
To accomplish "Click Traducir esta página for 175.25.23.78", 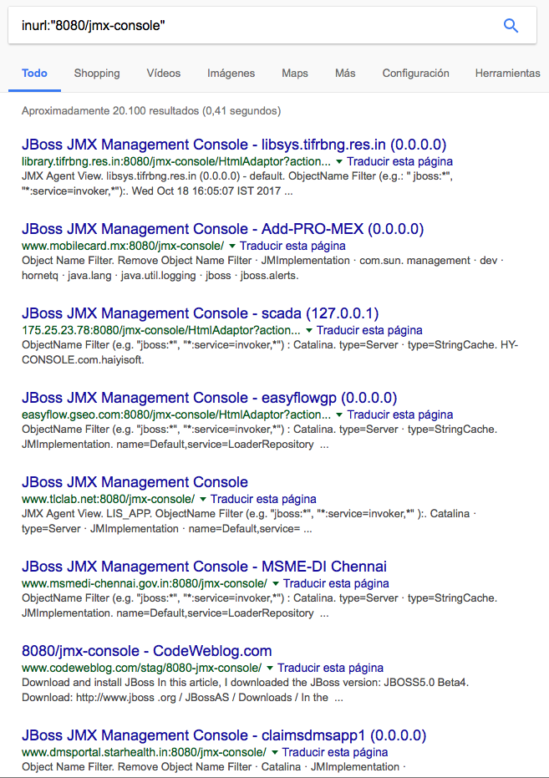I will click(x=369, y=330).
